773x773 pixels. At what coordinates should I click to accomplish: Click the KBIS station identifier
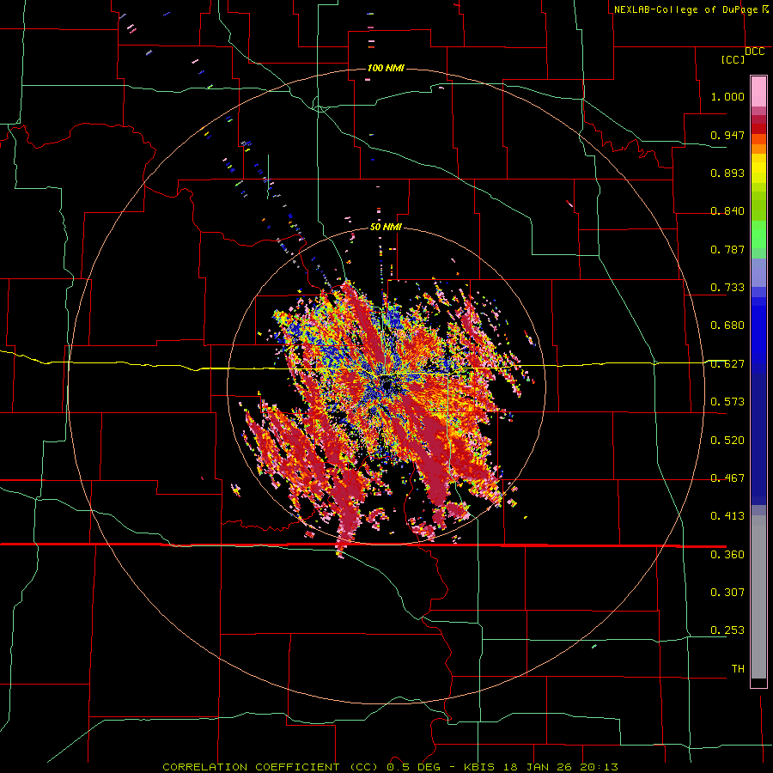click(479, 767)
